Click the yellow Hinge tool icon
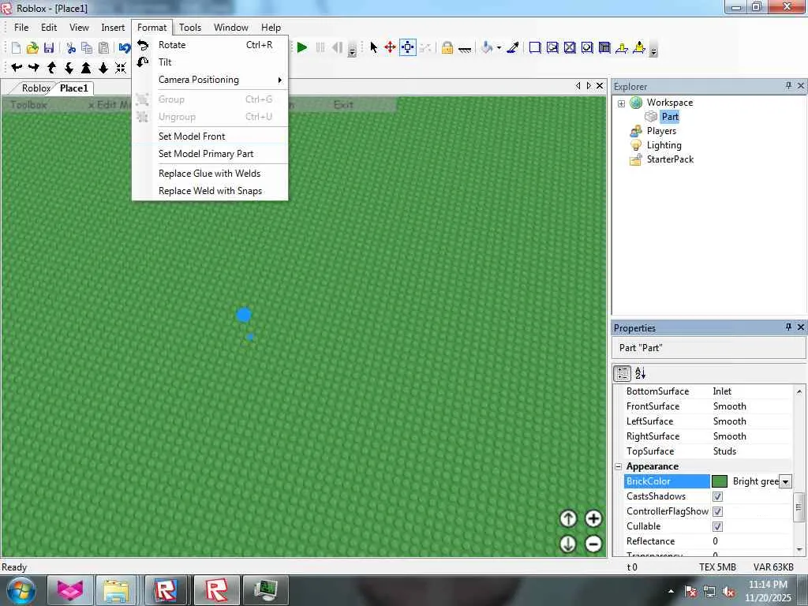Viewport: 808px width, 606px height. pos(622,48)
